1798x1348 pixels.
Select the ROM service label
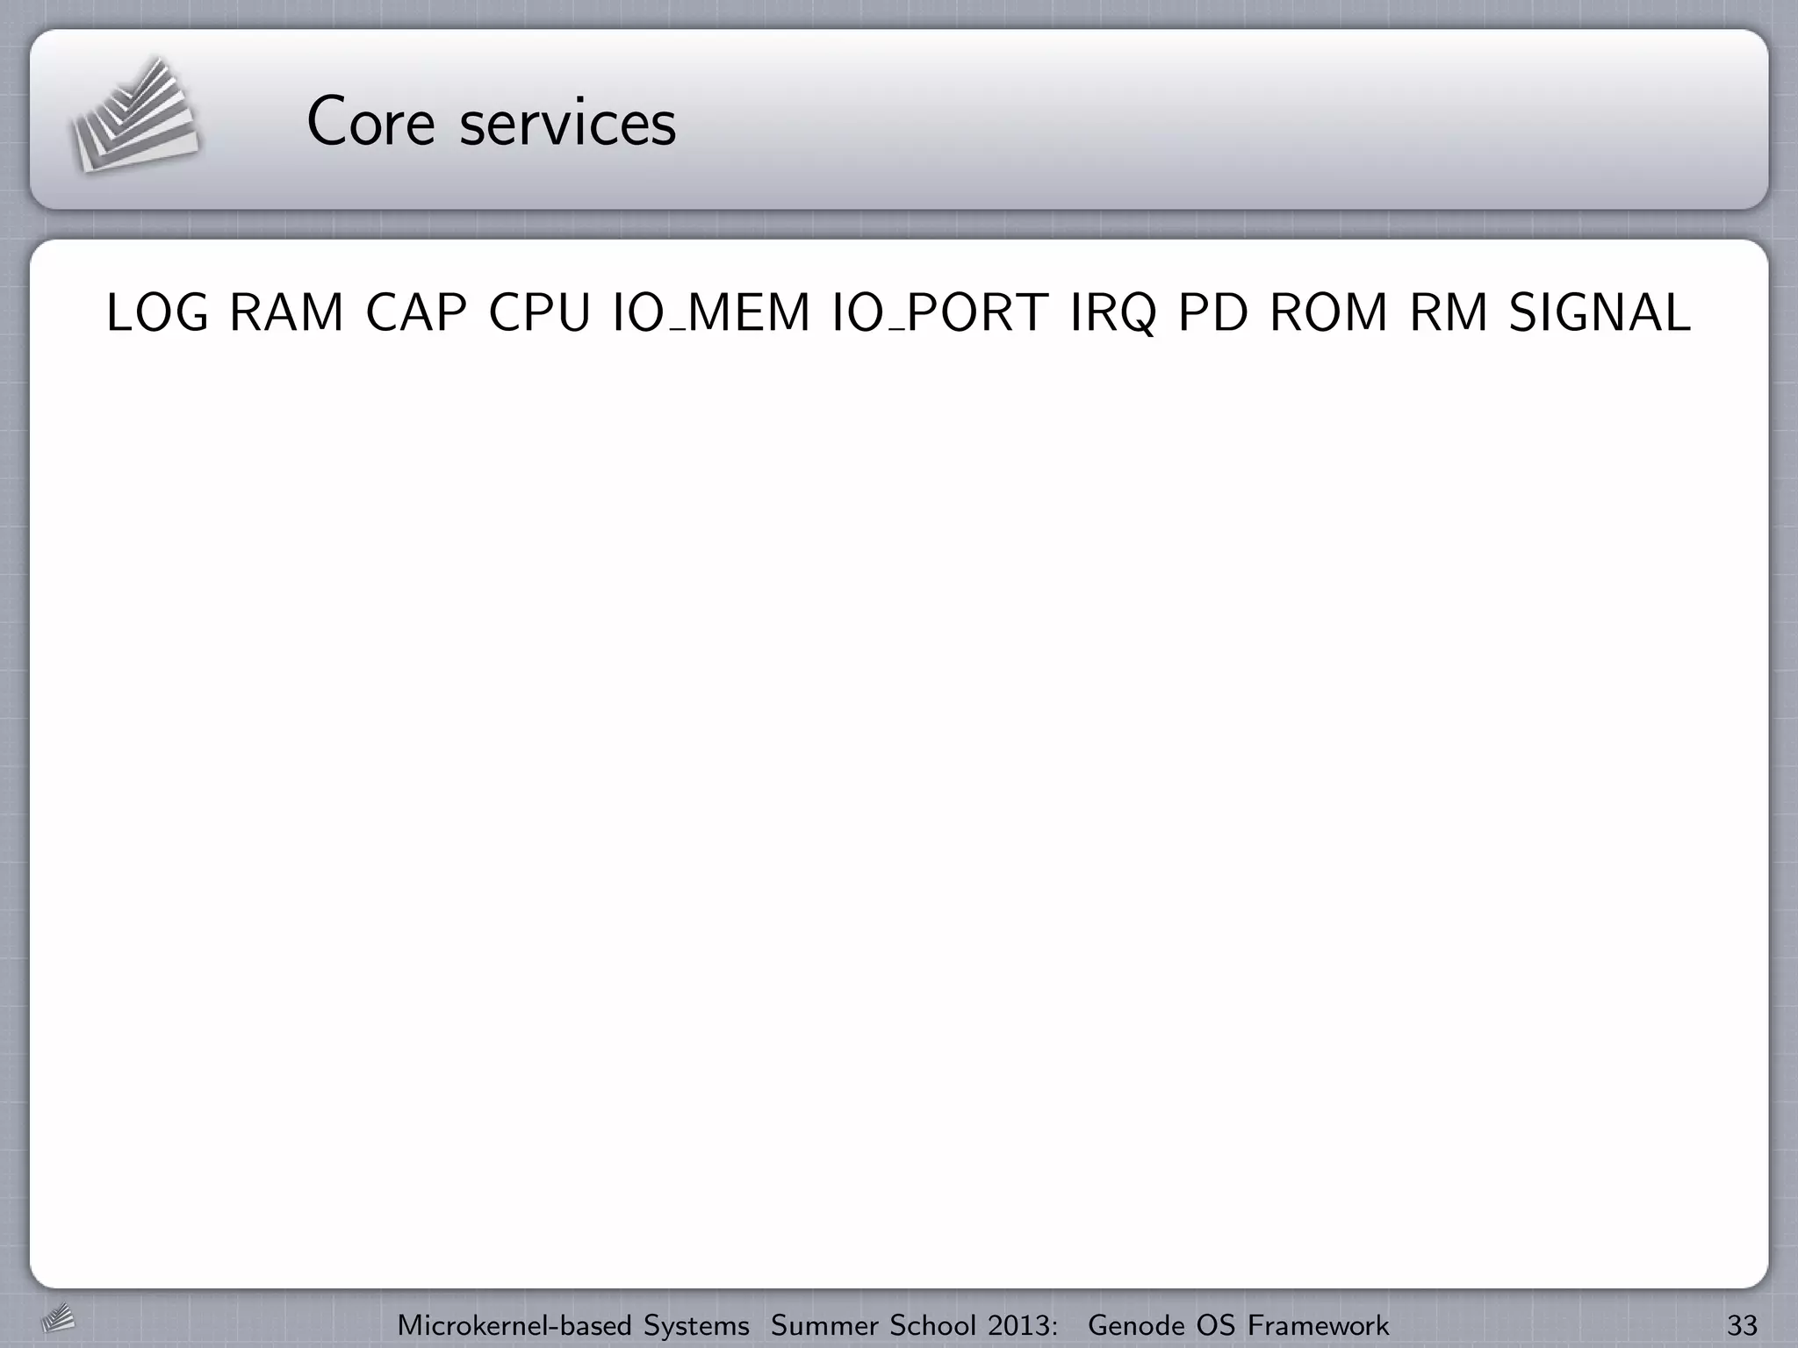click(x=1329, y=313)
